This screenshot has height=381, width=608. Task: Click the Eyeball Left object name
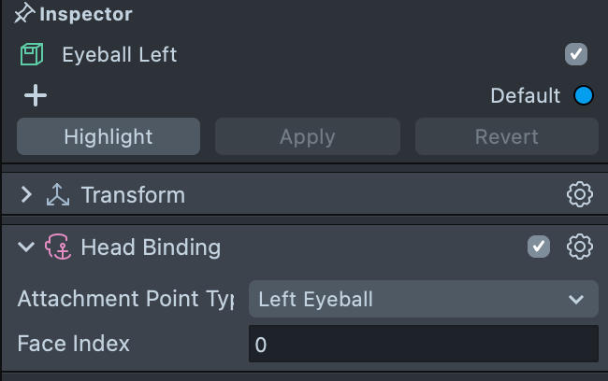click(x=120, y=55)
